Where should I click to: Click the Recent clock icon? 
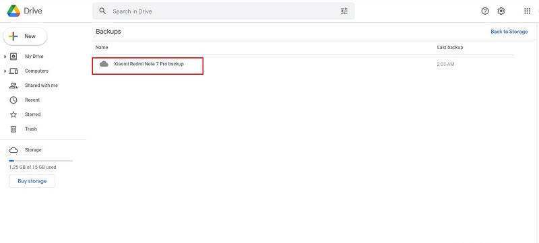[13, 100]
